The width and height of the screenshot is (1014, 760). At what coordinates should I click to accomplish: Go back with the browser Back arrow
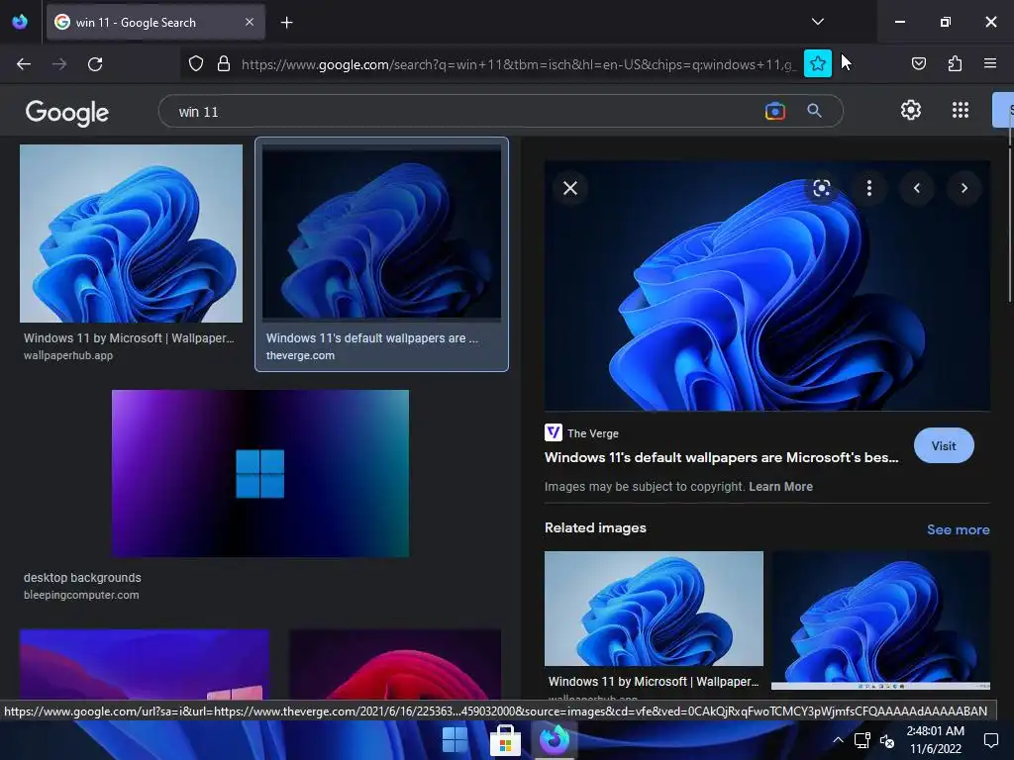click(24, 64)
